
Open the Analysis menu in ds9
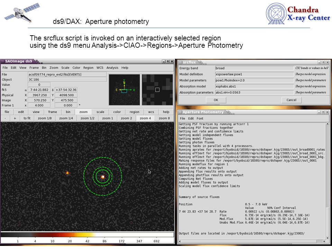112,68
